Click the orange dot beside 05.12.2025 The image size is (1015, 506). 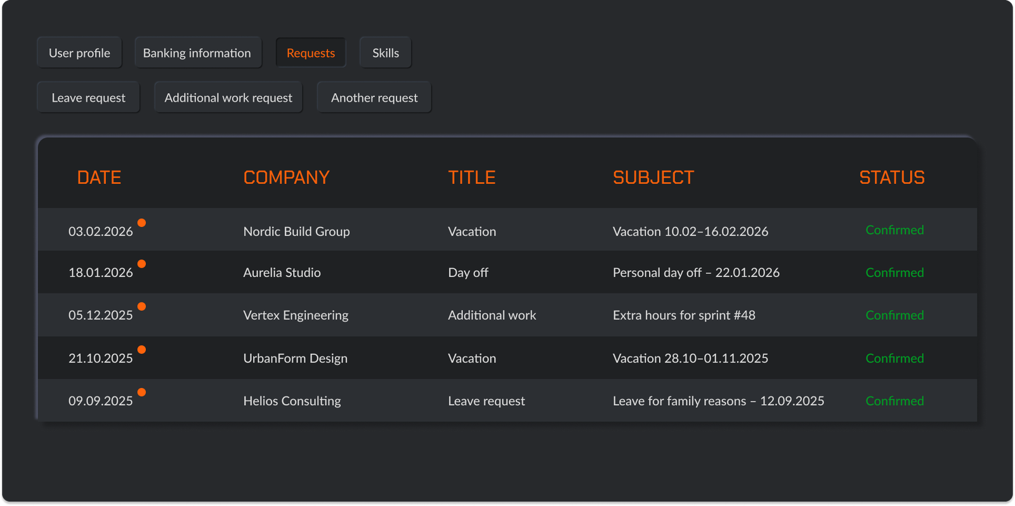(x=141, y=306)
